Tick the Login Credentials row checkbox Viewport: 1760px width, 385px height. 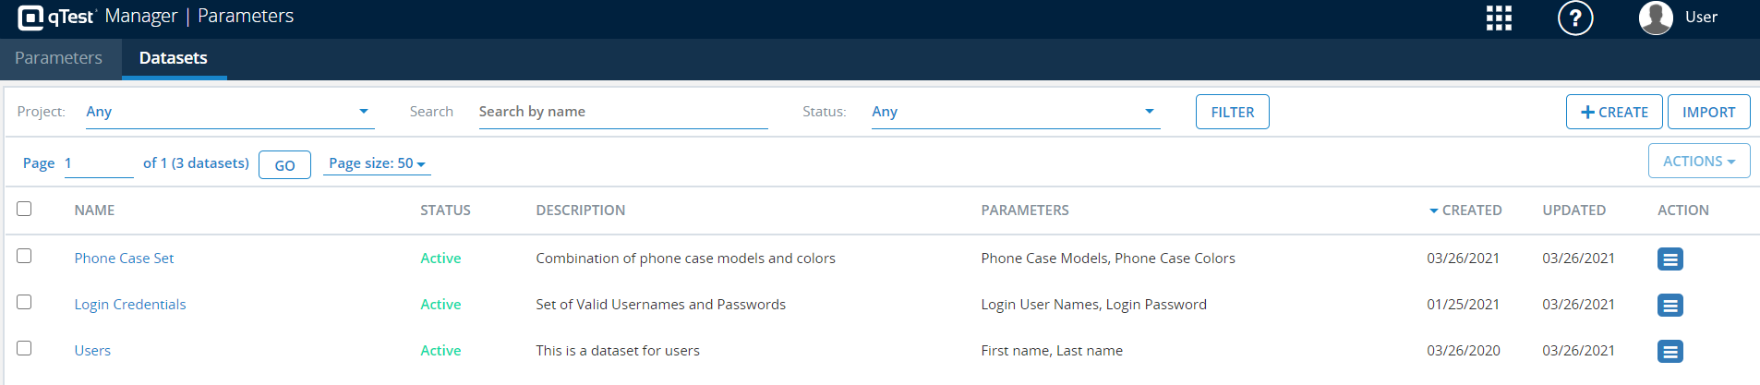(x=24, y=302)
